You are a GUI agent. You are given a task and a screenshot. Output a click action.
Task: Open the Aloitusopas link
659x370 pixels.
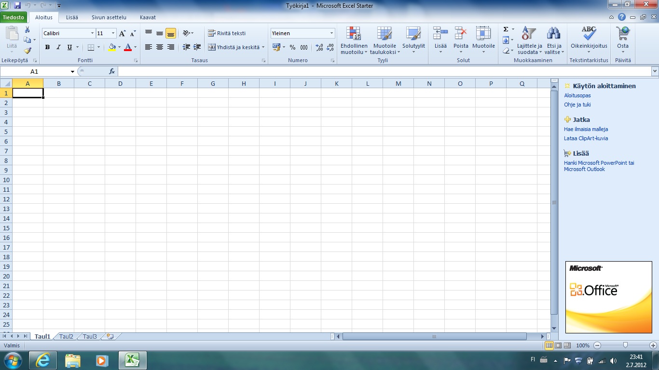click(577, 95)
